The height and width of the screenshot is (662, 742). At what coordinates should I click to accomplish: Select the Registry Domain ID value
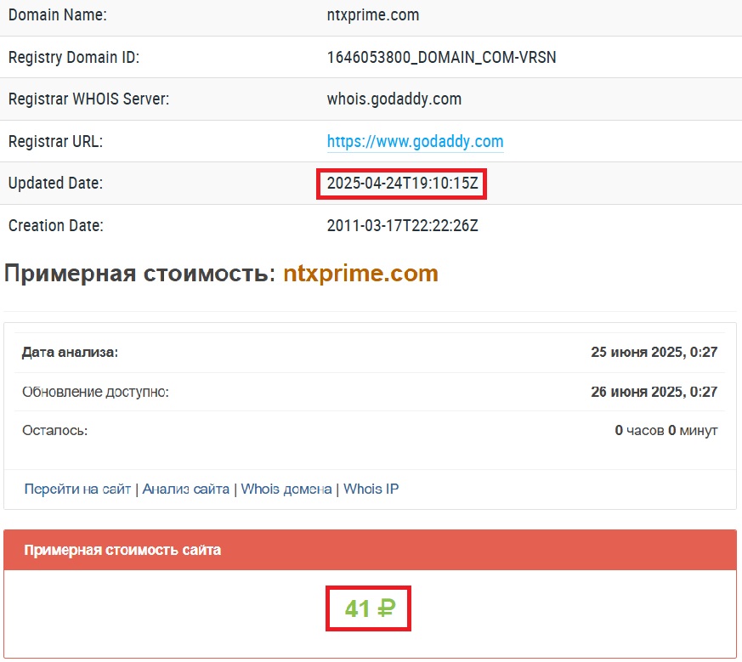(x=441, y=58)
